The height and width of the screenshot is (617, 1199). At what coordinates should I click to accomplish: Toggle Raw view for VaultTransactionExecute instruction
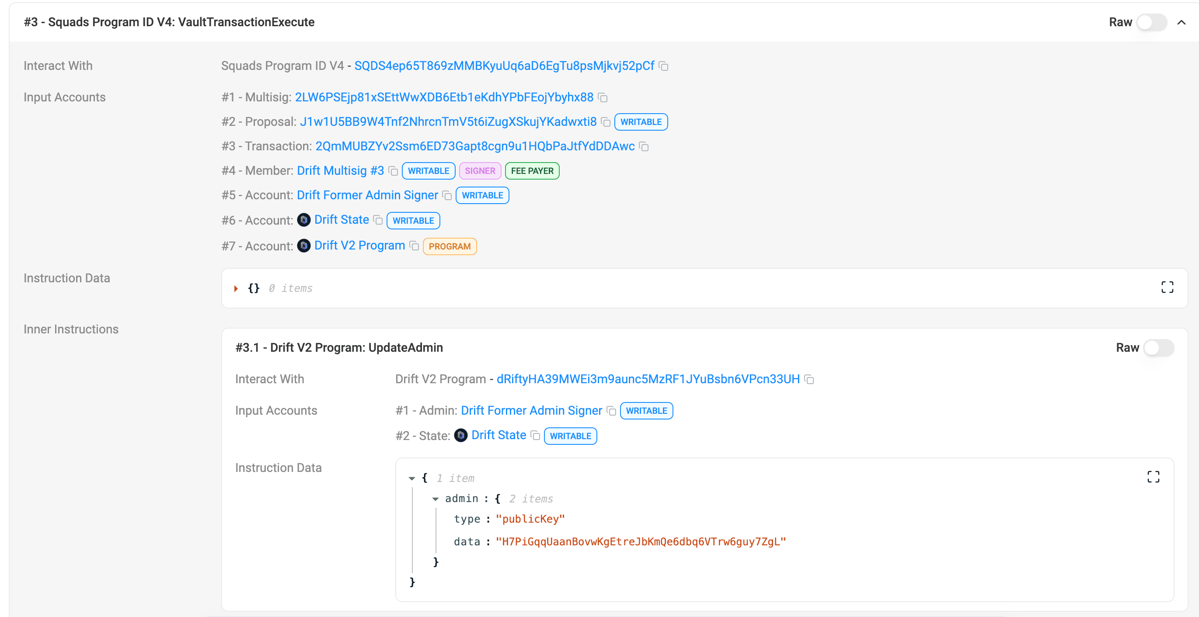[1151, 22]
